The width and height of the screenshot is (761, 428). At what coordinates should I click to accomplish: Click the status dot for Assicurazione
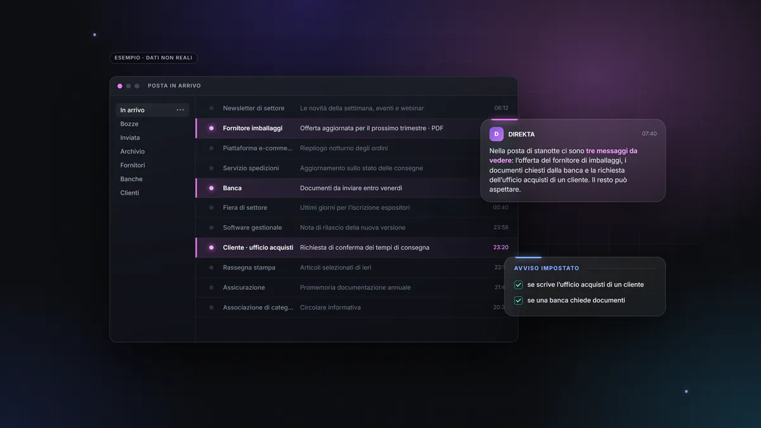point(211,287)
